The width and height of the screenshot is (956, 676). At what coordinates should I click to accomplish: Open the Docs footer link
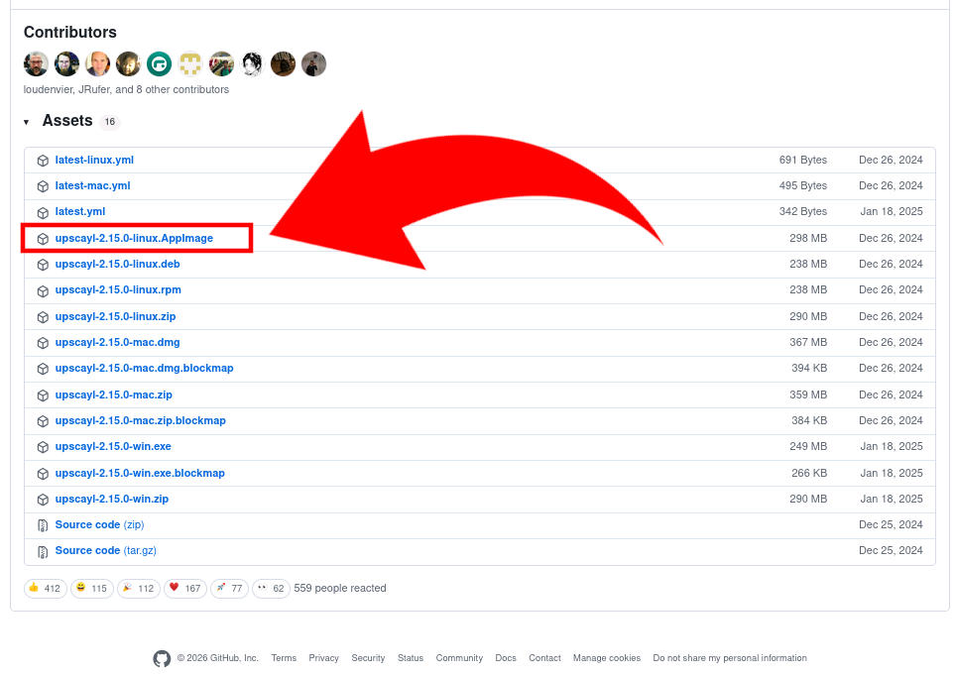(506, 658)
